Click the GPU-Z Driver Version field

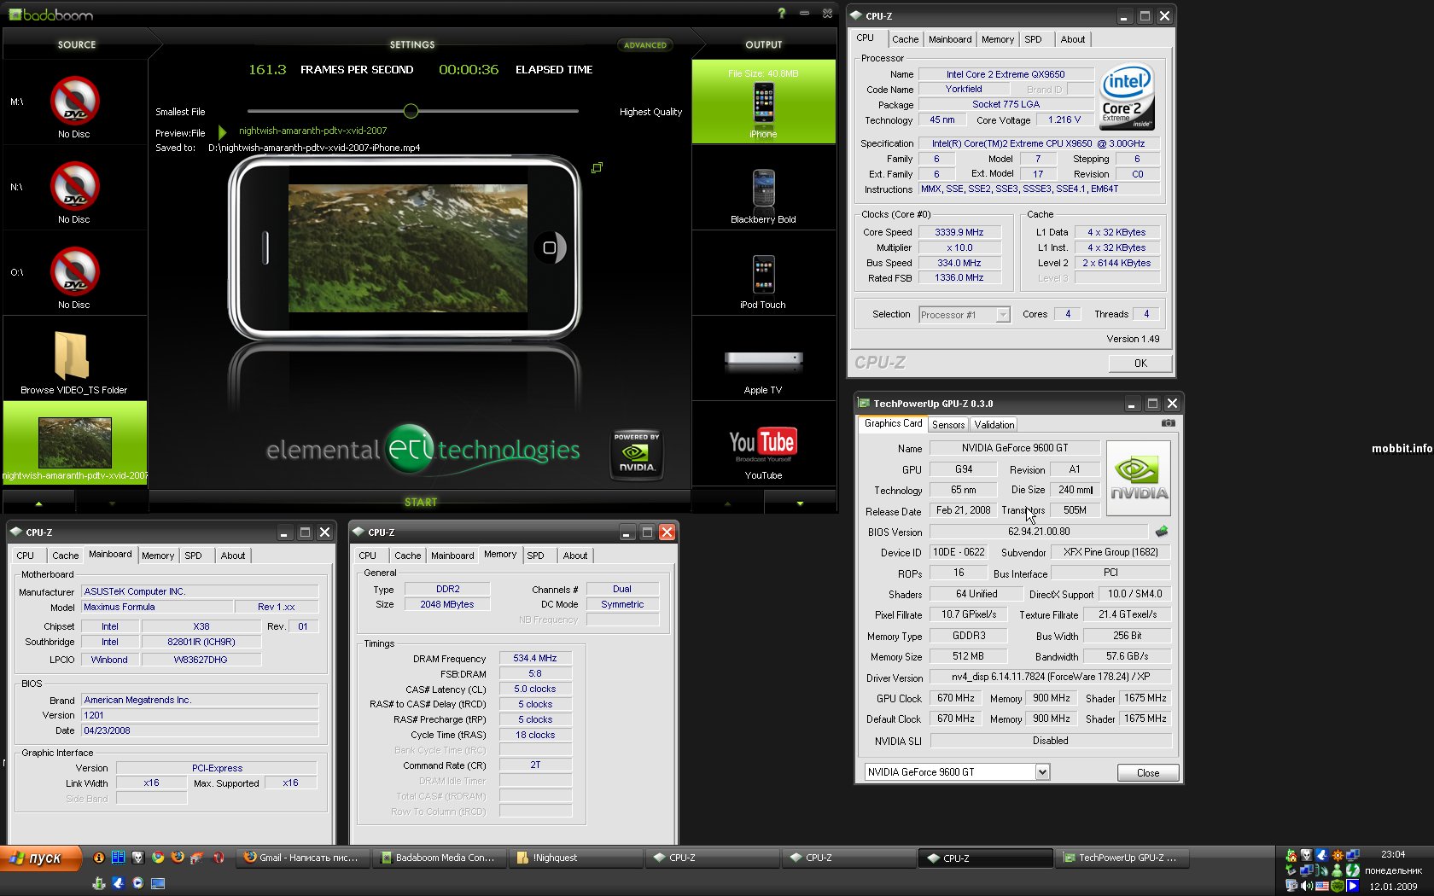1051,677
